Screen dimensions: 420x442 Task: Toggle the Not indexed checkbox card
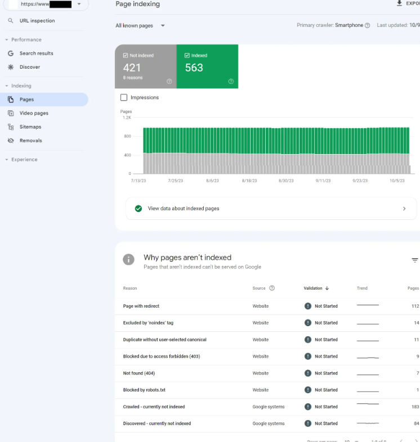pyautogui.click(x=126, y=56)
